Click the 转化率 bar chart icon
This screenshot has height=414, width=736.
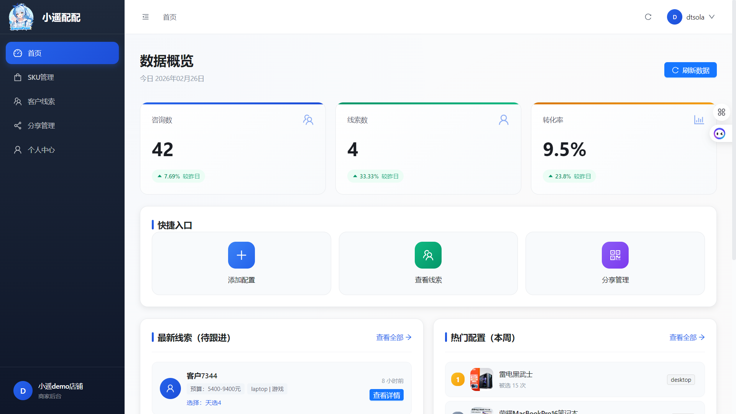pos(698,120)
